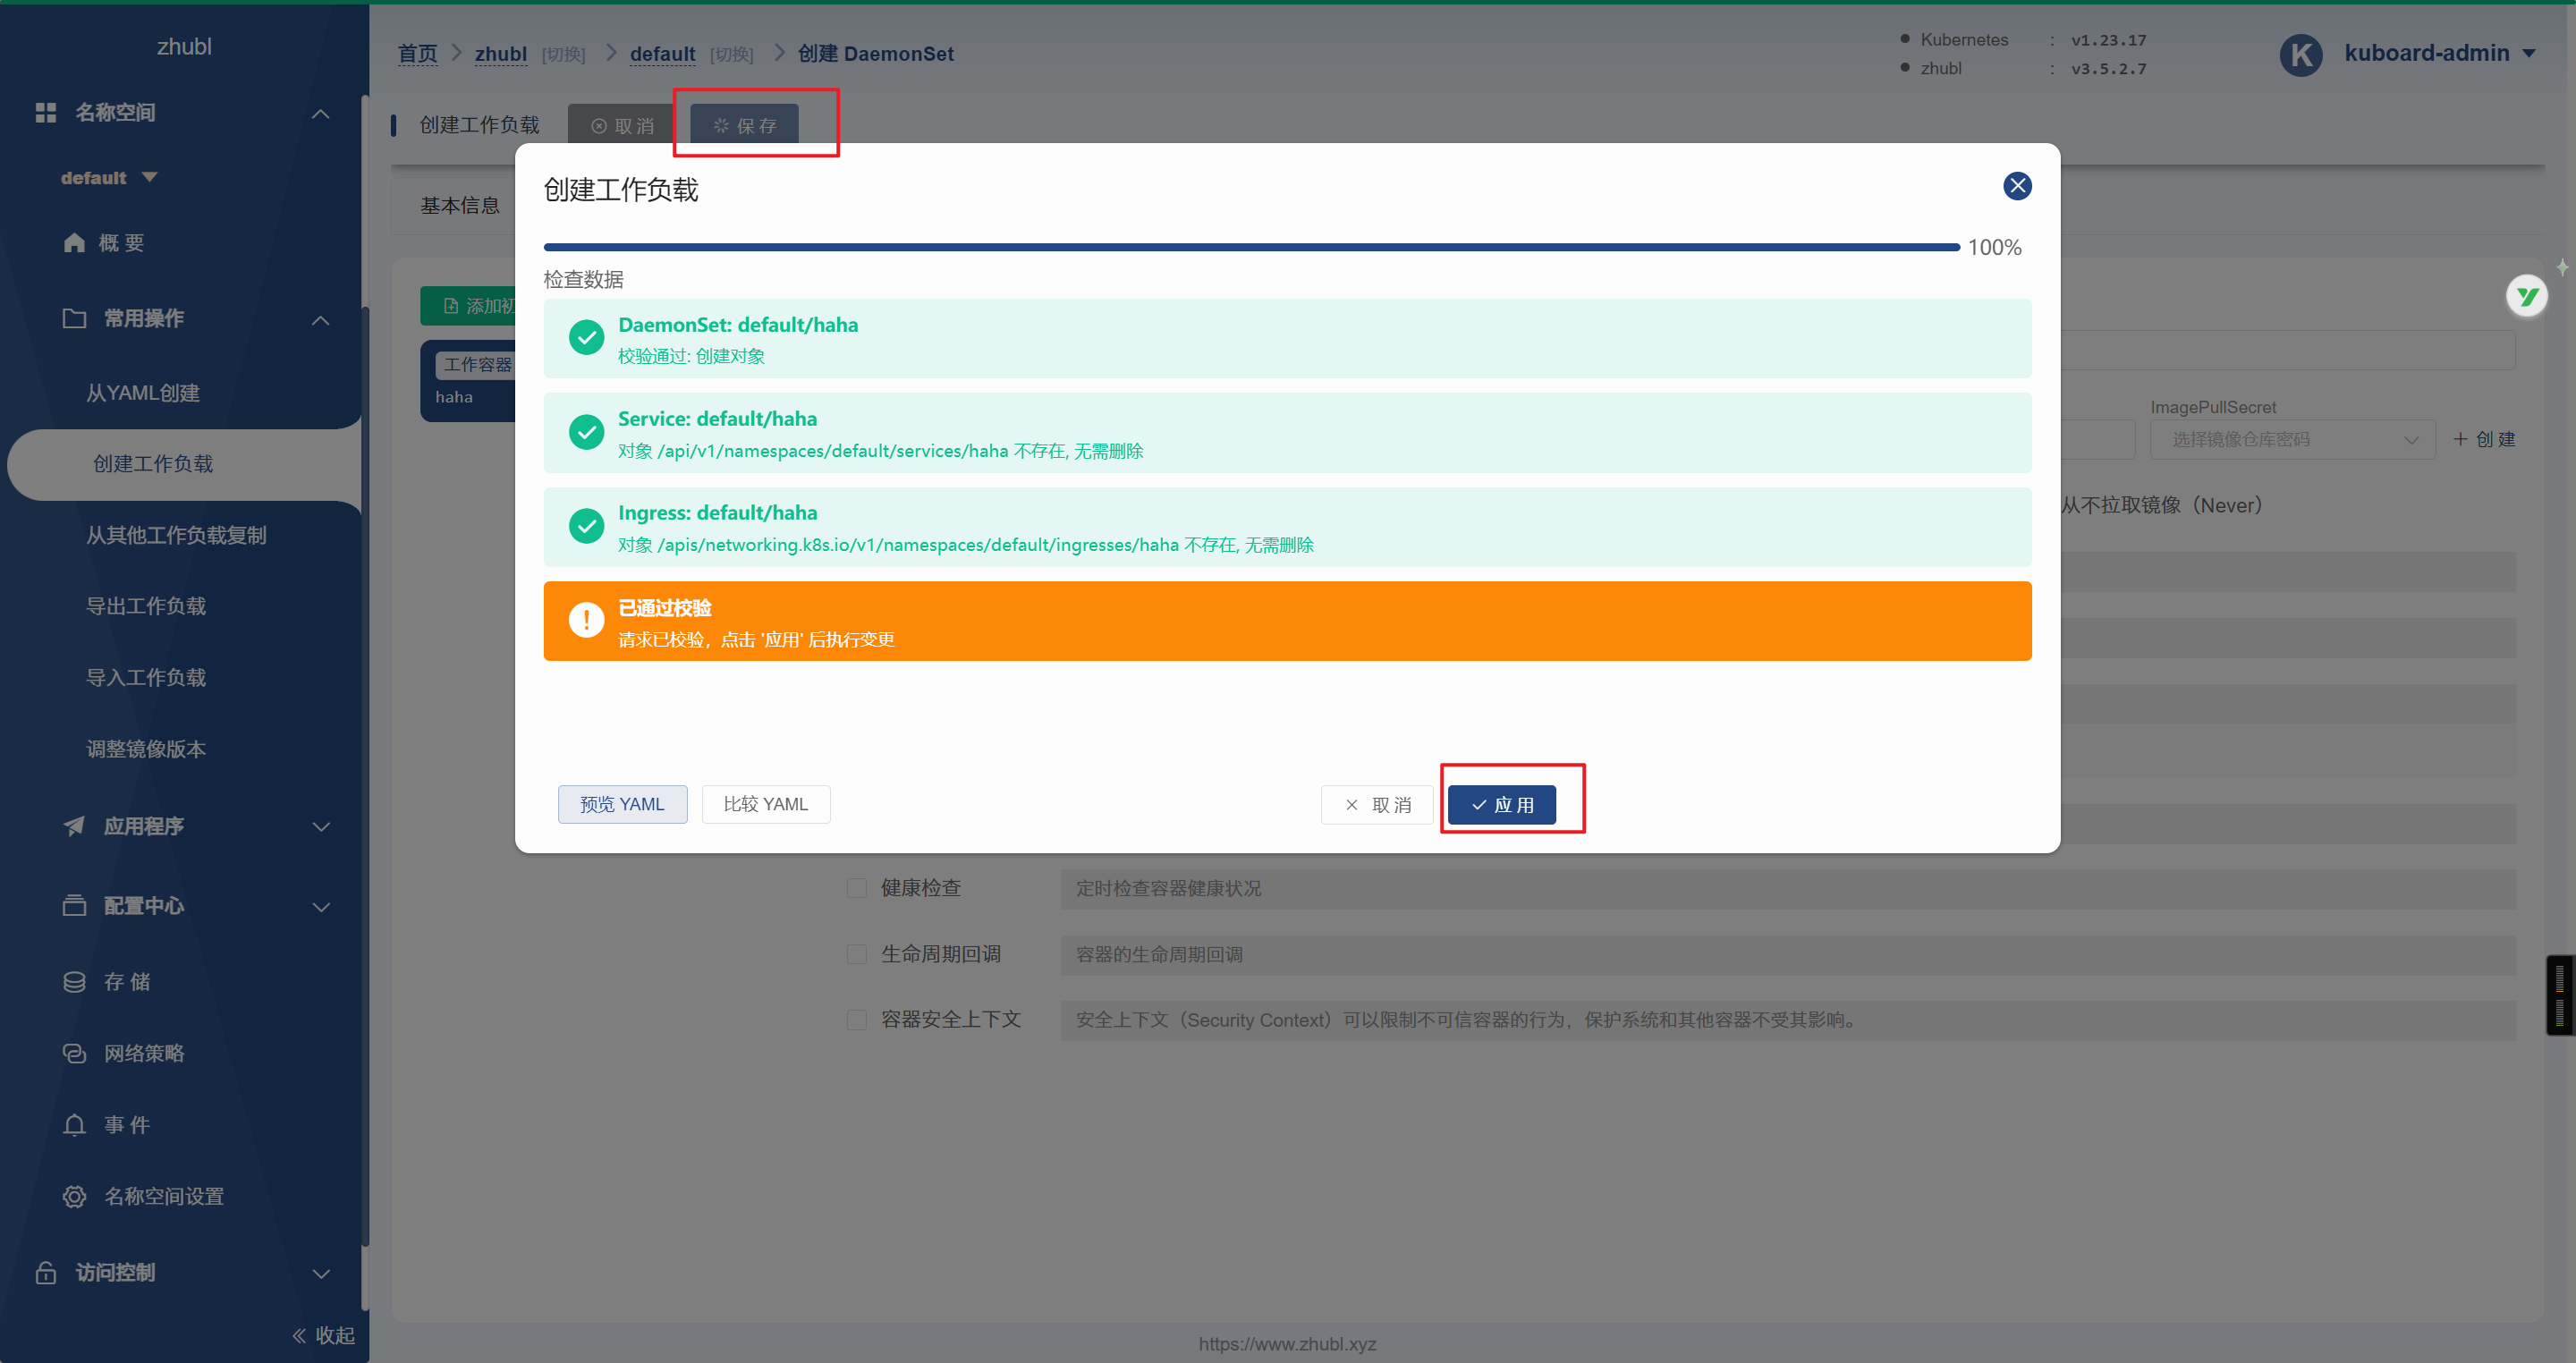Click the 应用 apply button
Viewport: 2576px width, 1363px height.
[x=1501, y=804]
